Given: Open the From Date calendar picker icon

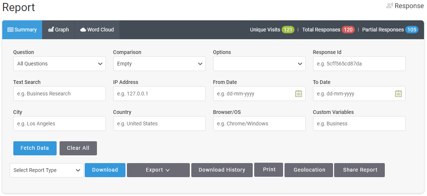Looking at the screenshot, I should click(299, 94).
